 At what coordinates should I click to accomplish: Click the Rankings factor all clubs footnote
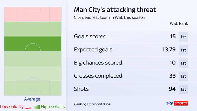point(92,104)
